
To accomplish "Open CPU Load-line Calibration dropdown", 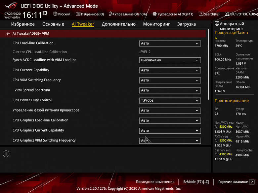I will (x=170, y=44).
